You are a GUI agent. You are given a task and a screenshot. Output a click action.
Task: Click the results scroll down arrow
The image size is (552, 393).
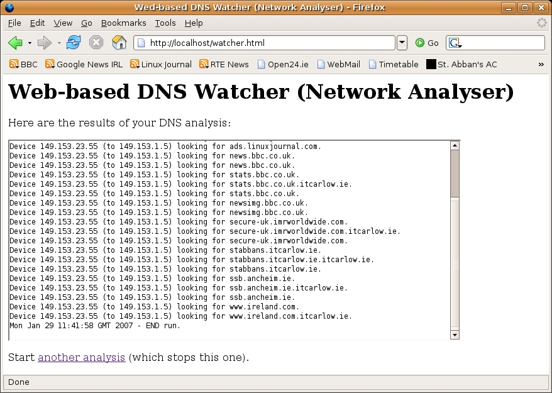(x=455, y=335)
